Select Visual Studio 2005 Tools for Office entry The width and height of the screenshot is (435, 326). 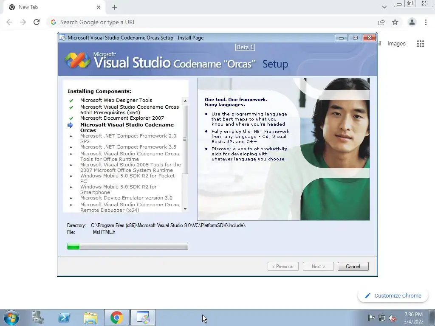point(130,167)
